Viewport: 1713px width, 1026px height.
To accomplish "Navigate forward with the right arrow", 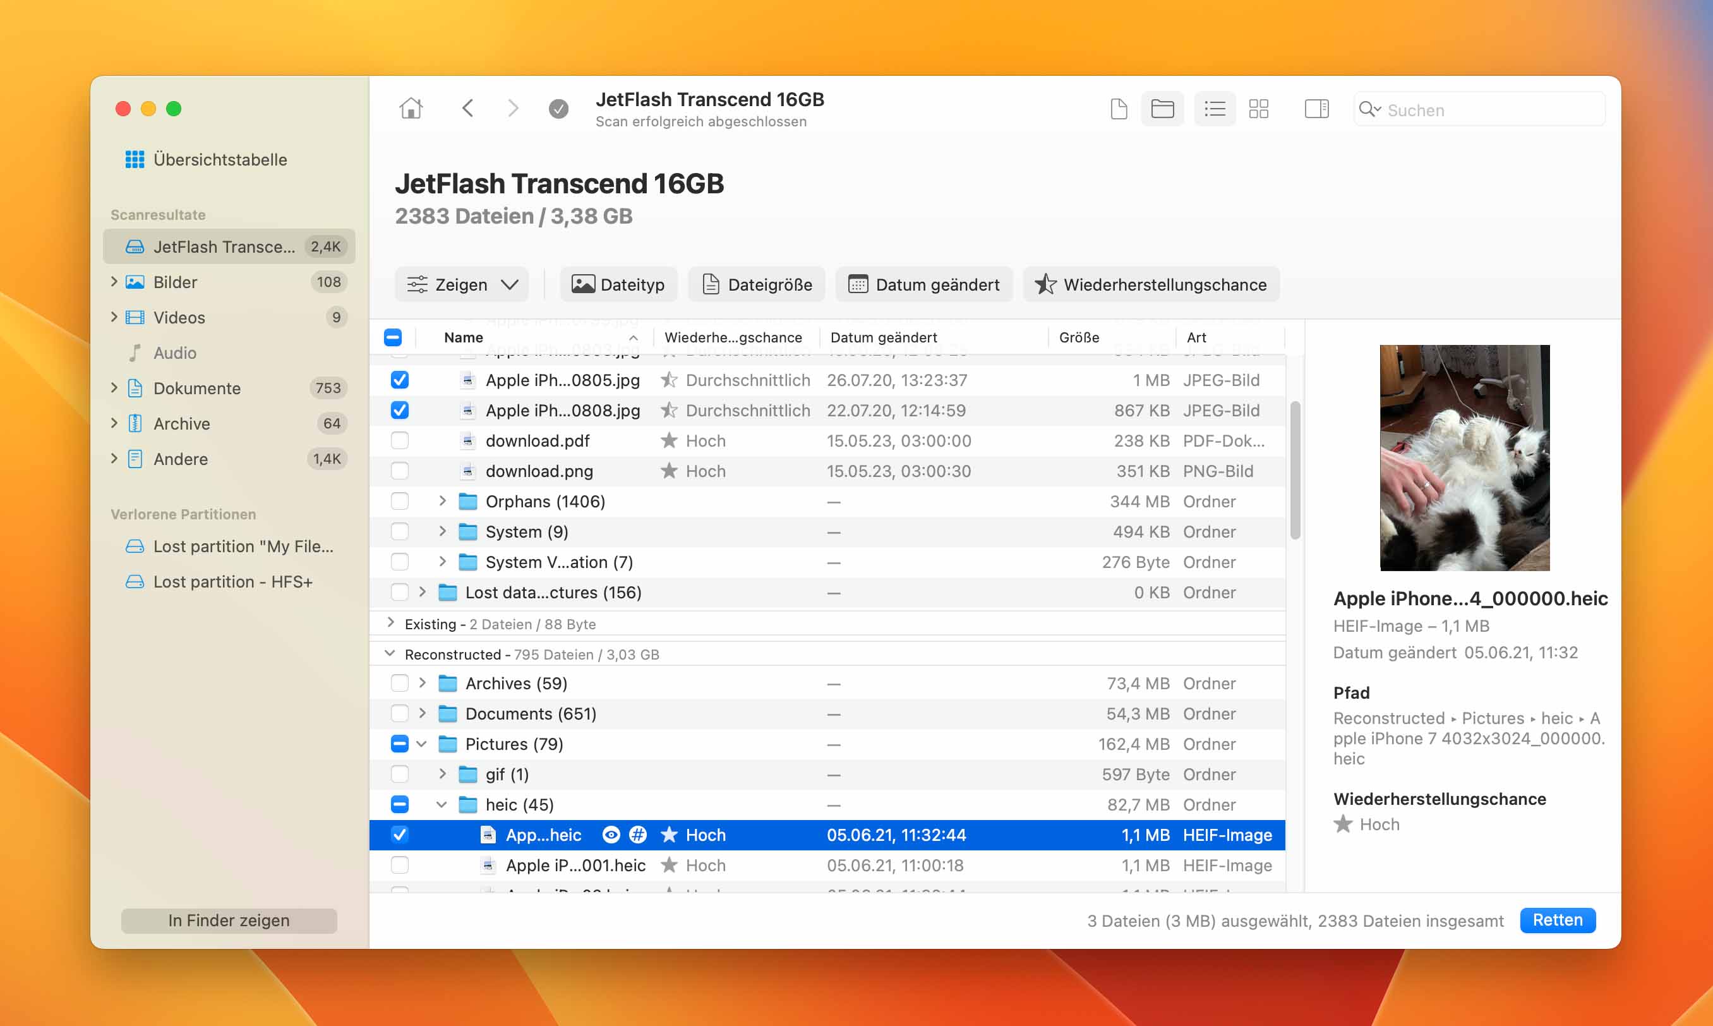I will [x=512, y=109].
